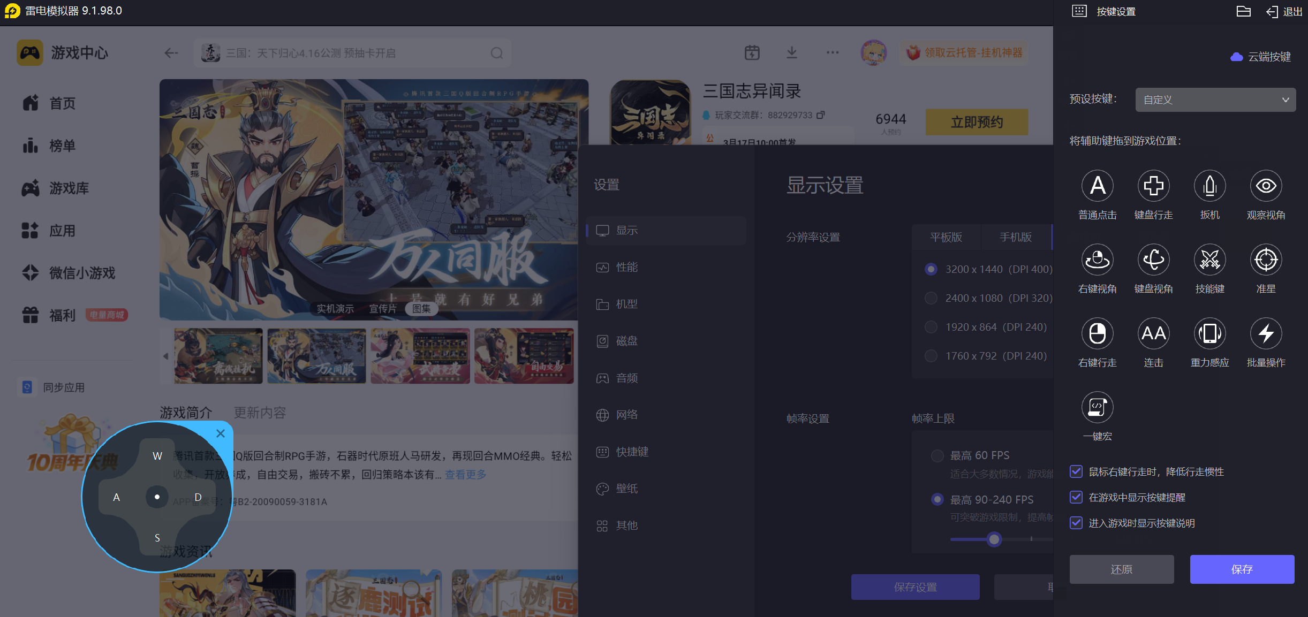Select the 技能键 skill key icon
Image resolution: width=1308 pixels, height=617 pixels.
(1209, 260)
